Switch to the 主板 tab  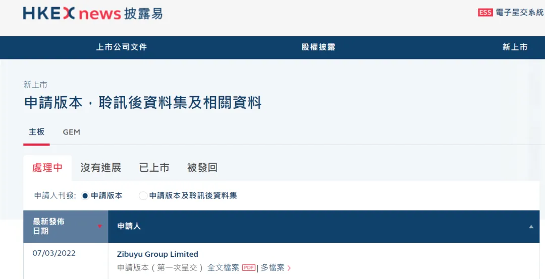[36, 132]
